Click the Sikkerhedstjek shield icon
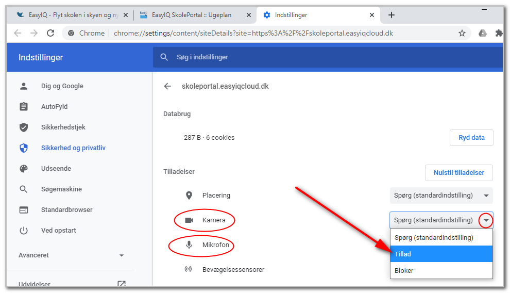510x293 pixels. 24,127
